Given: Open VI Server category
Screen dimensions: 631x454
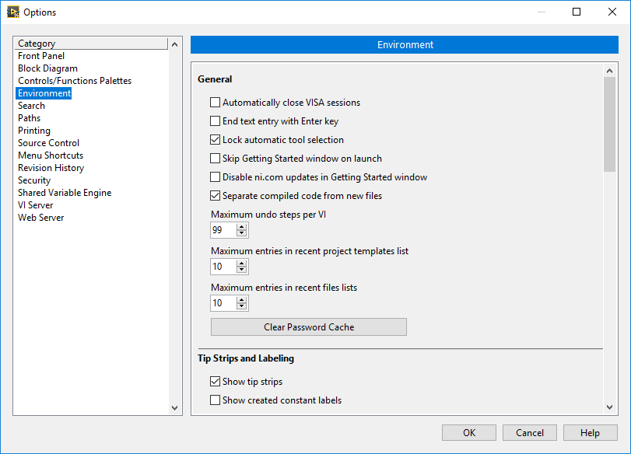Looking at the screenshot, I should click(36, 205).
